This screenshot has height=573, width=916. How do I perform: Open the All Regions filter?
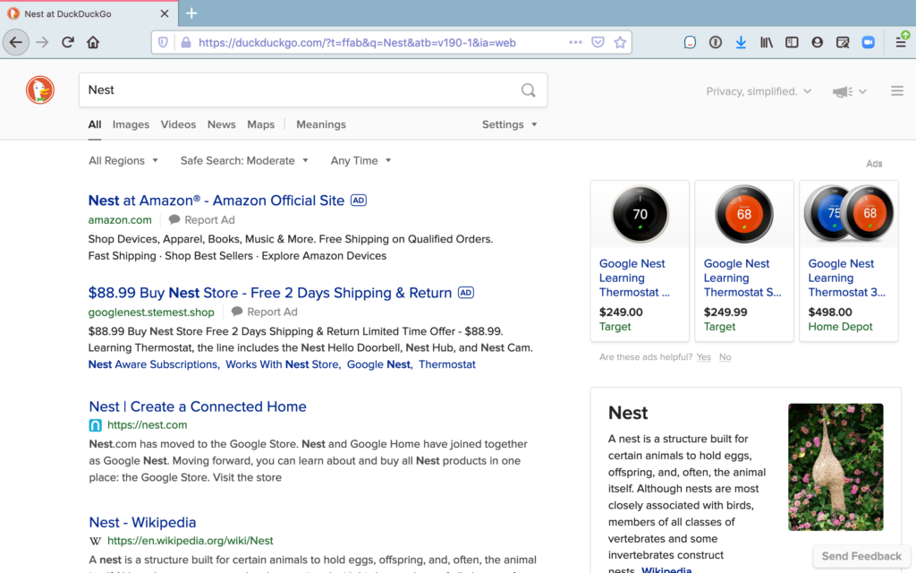coord(123,160)
